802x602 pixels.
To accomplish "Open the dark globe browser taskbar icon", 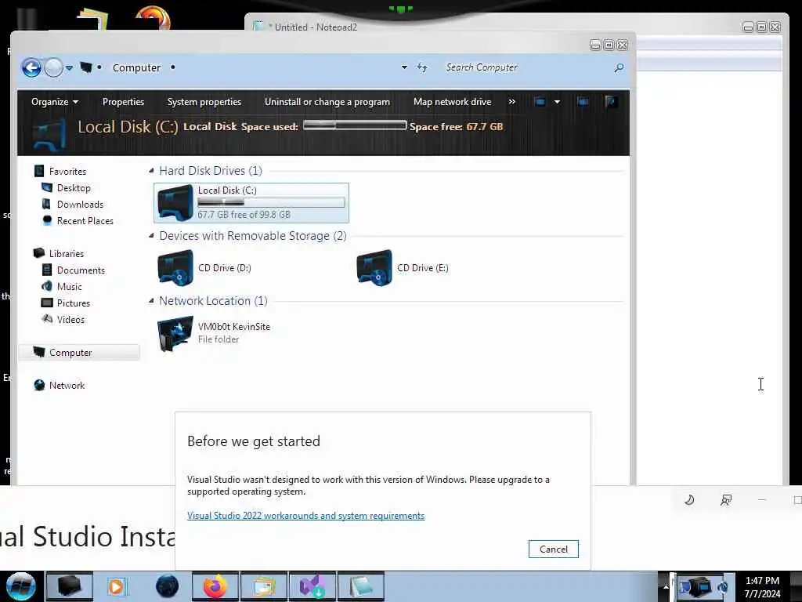I will coord(168,586).
